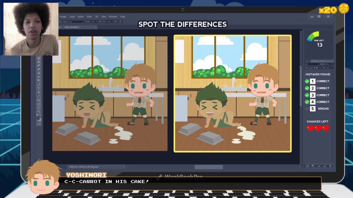Open the blend Mode dropdown in options bar

click(76, 22)
